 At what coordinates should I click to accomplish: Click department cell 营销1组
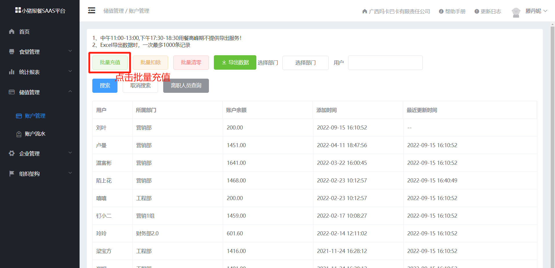click(x=145, y=216)
